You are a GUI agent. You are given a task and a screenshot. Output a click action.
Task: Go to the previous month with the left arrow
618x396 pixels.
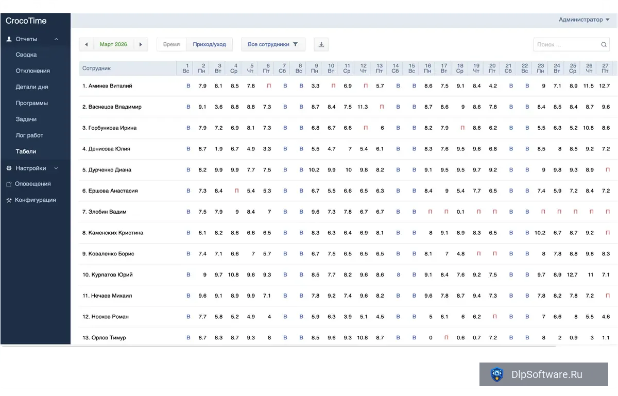86,44
